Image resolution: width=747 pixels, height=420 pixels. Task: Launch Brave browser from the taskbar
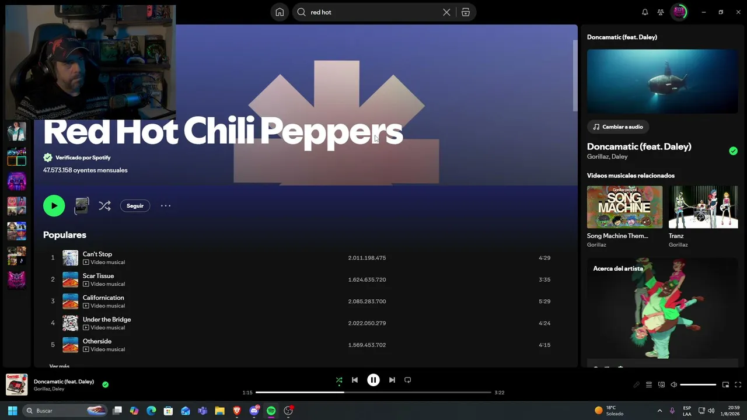(x=237, y=411)
